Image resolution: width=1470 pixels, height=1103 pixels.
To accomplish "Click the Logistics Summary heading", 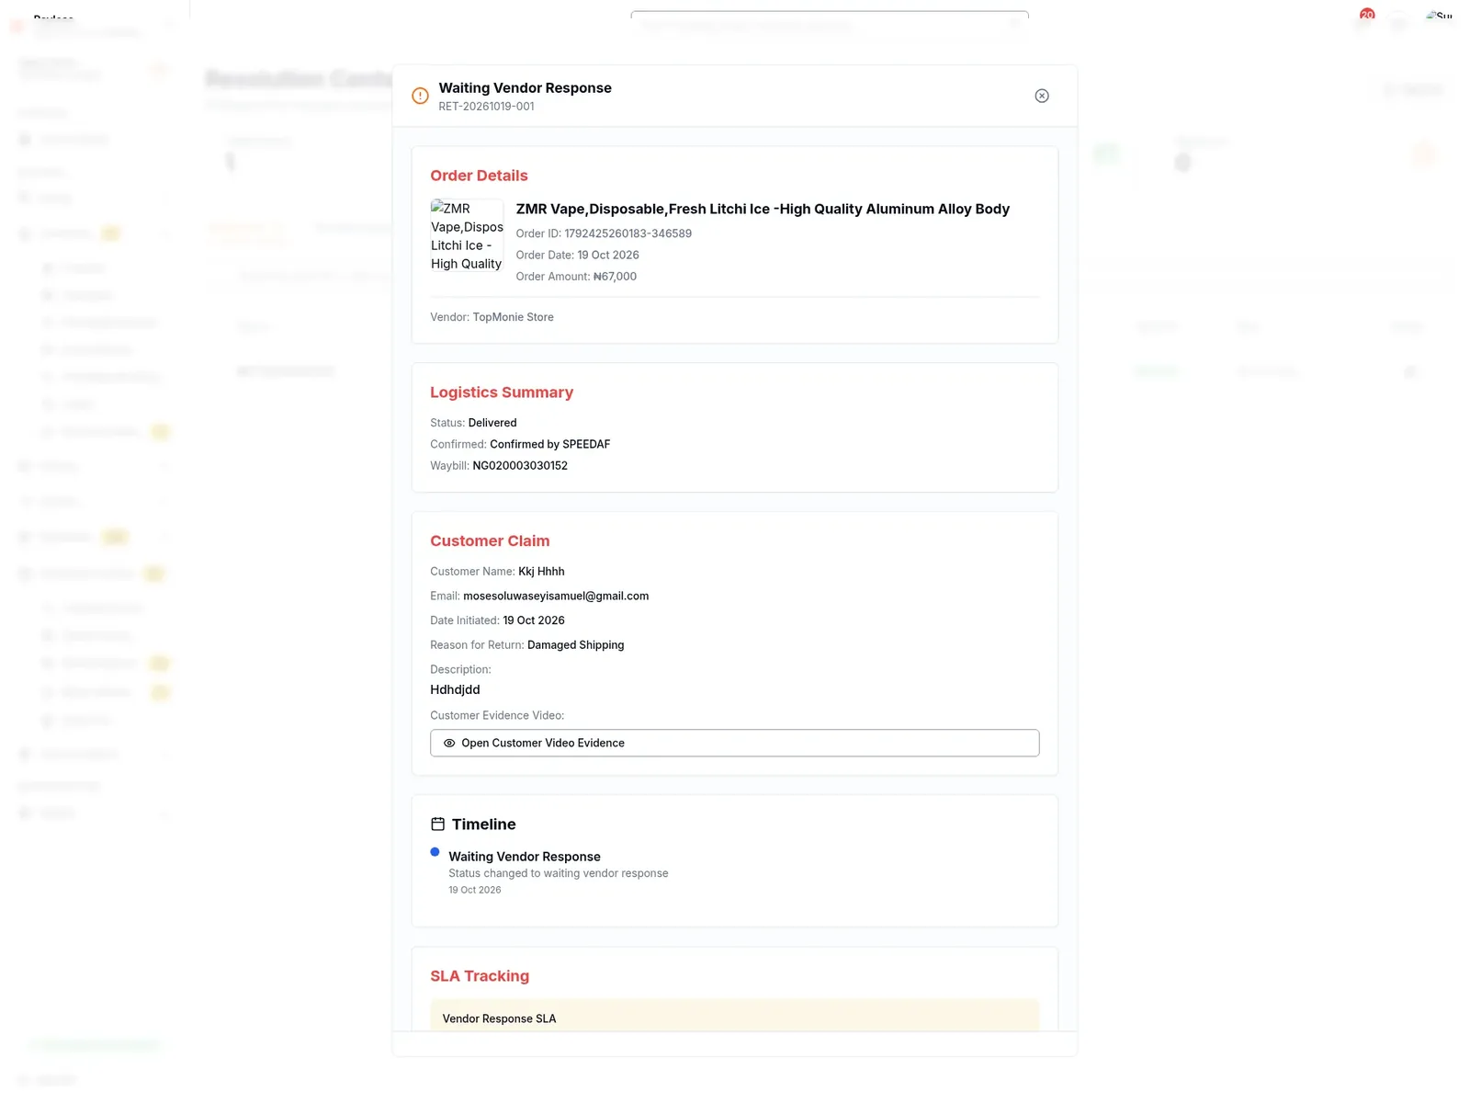I will coord(502,392).
